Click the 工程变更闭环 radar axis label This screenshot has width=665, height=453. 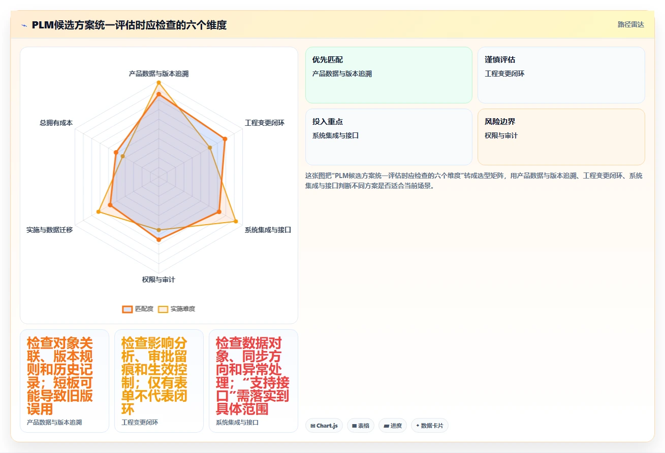265,123
